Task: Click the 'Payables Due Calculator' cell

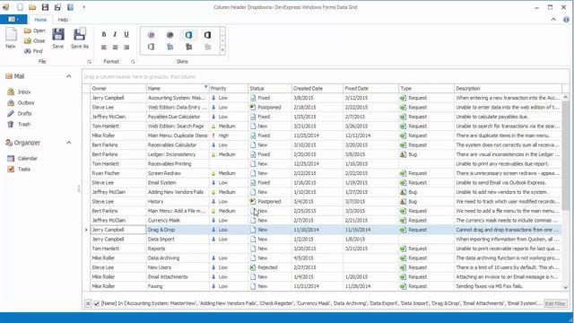Action: [x=178, y=117]
